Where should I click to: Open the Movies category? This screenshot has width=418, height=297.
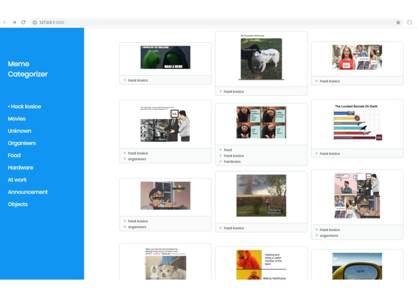pyautogui.click(x=16, y=119)
